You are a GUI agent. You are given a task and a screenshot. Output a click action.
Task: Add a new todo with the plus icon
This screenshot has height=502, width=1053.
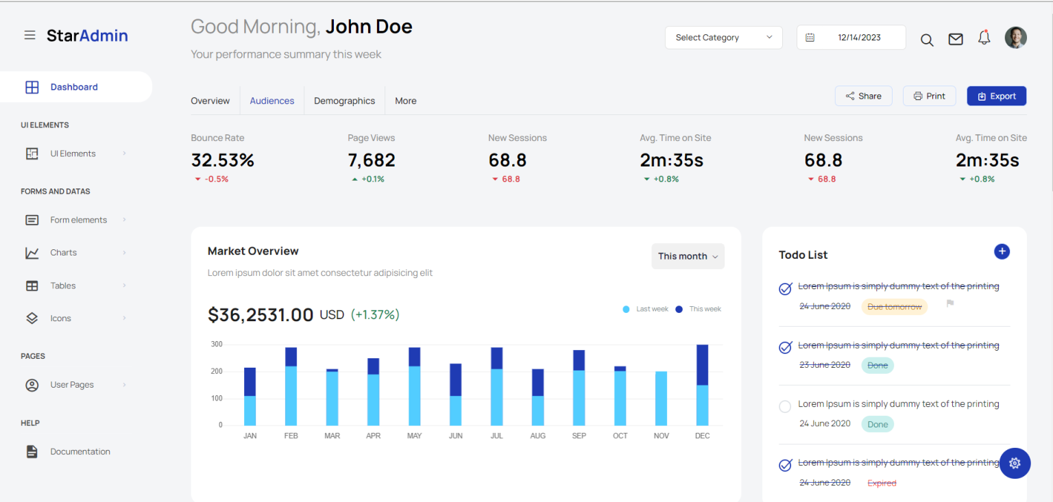1002,251
